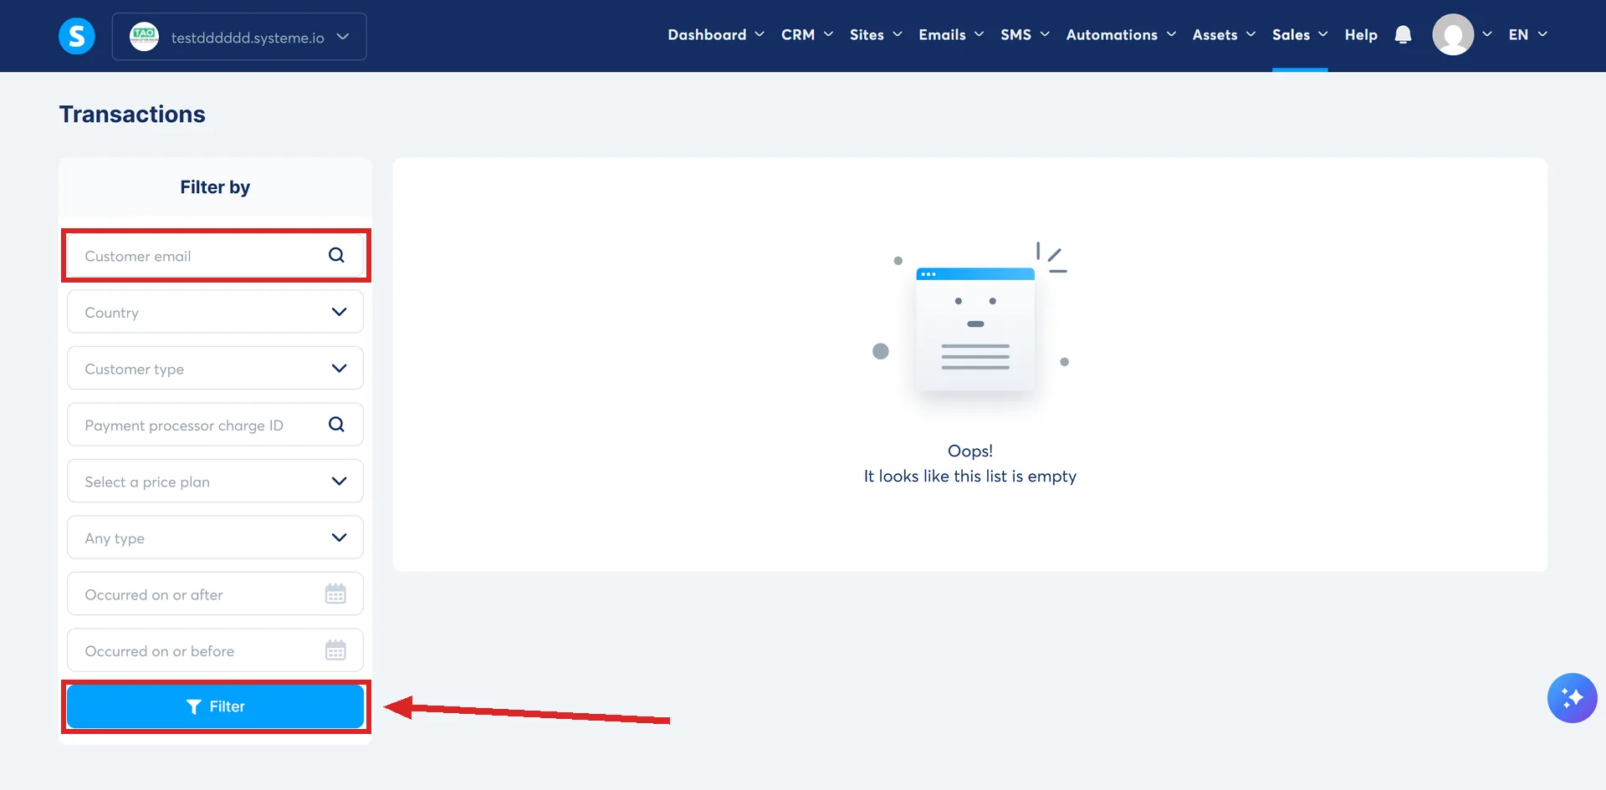1606x790 pixels.
Task: Expand the chevron beside the profile avatar
Action: (x=1487, y=34)
